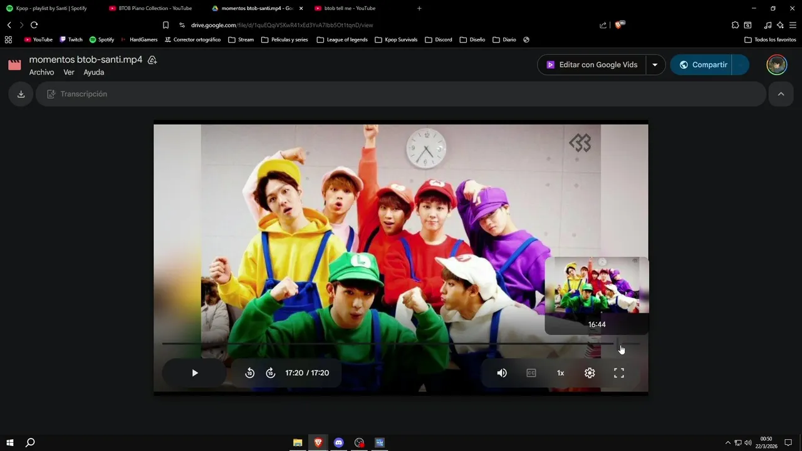Collapse the transcript toolbar with chevron

(781, 94)
